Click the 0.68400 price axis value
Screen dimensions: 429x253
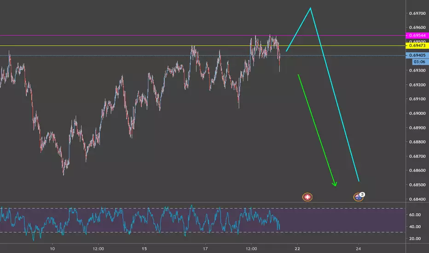click(417, 199)
